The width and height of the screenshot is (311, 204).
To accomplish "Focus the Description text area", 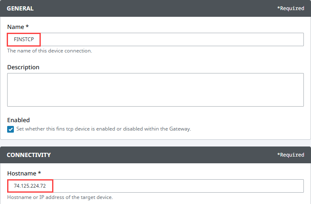I will pos(155,90).
